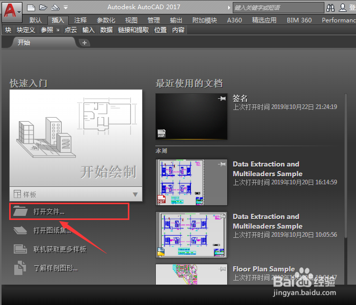Open the Floor Plan Sample thumbnail
Screen dimensions: 356x305
[x=191, y=274]
